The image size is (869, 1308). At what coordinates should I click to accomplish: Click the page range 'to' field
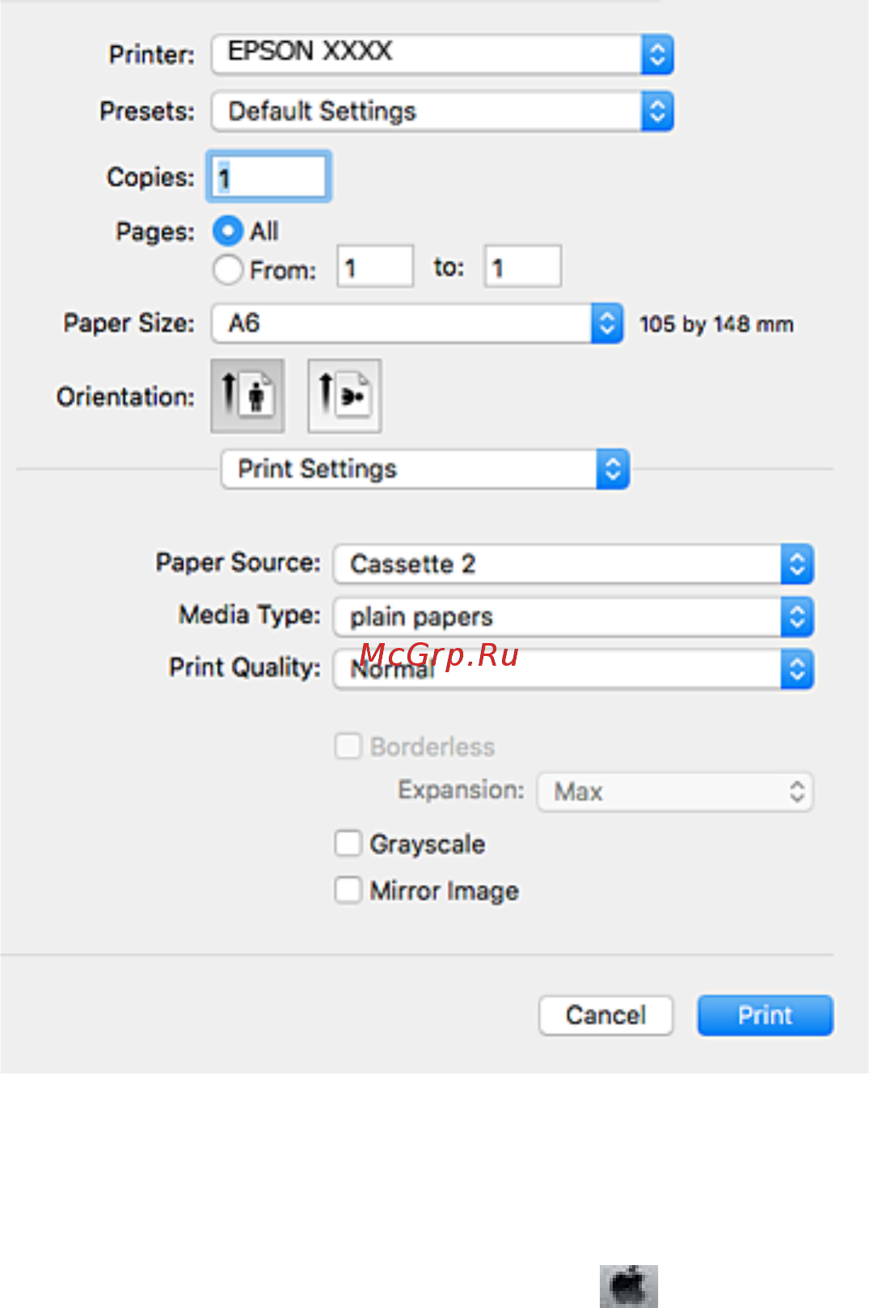[x=522, y=267]
